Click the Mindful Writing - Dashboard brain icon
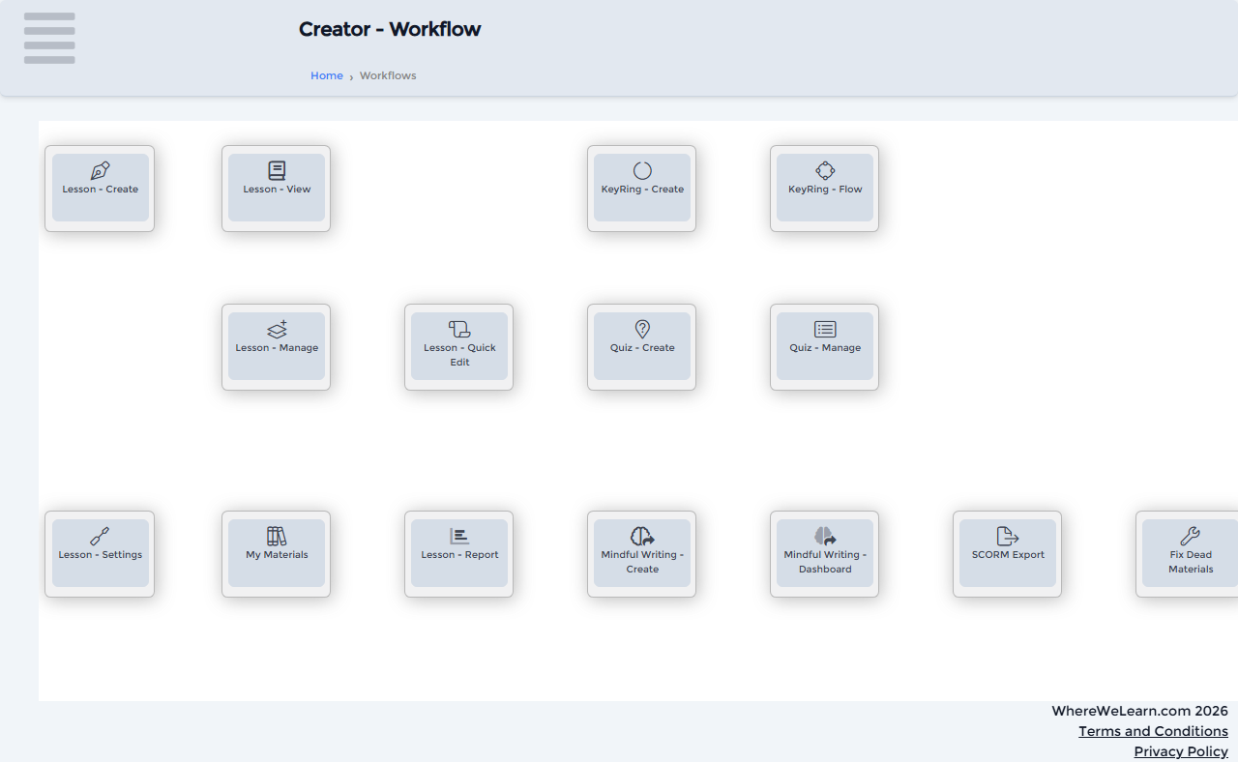Viewport: 1238px width, 762px height. (x=825, y=537)
